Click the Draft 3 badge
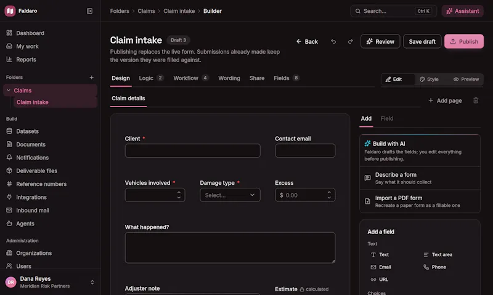The height and width of the screenshot is (295, 493). (x=178, y=40)
